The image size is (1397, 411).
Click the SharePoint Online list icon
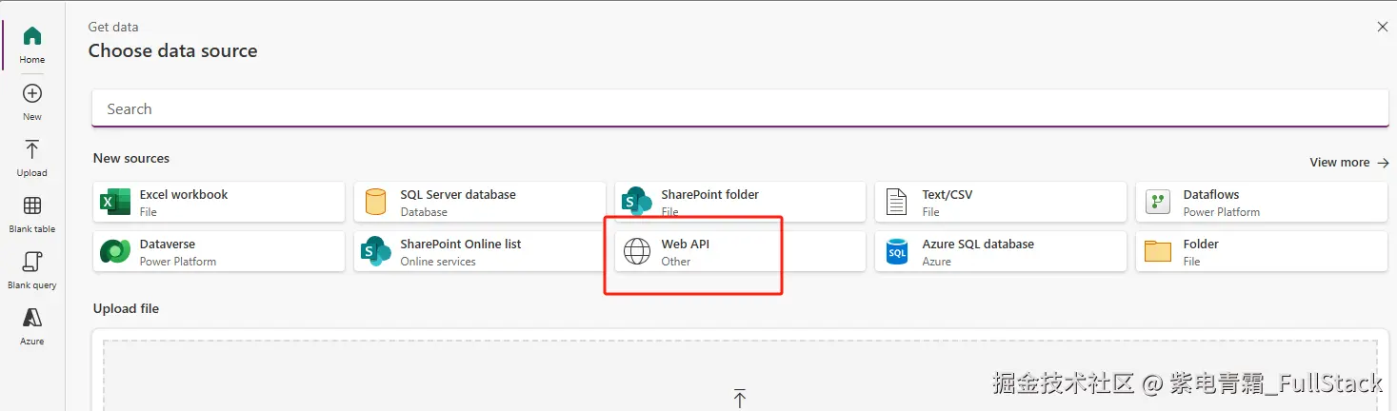(x=376, y=251)
